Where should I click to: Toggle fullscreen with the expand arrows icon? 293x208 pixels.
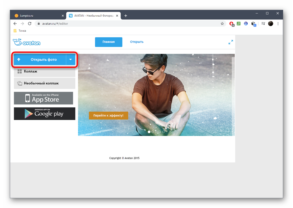[x=230, y=42]
